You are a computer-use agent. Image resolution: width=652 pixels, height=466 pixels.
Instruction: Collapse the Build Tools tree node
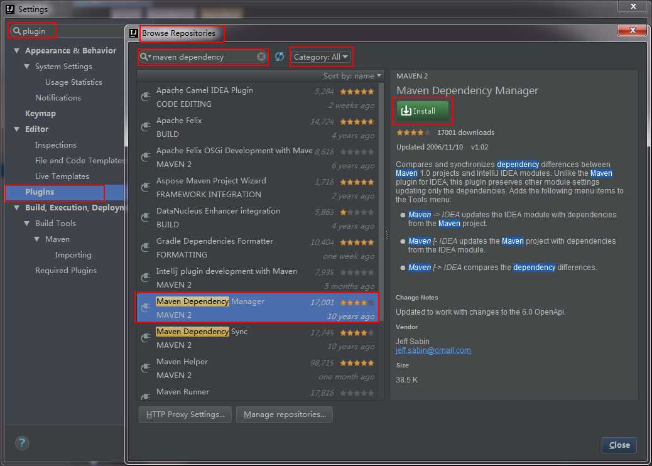click(x=27, y=223)
